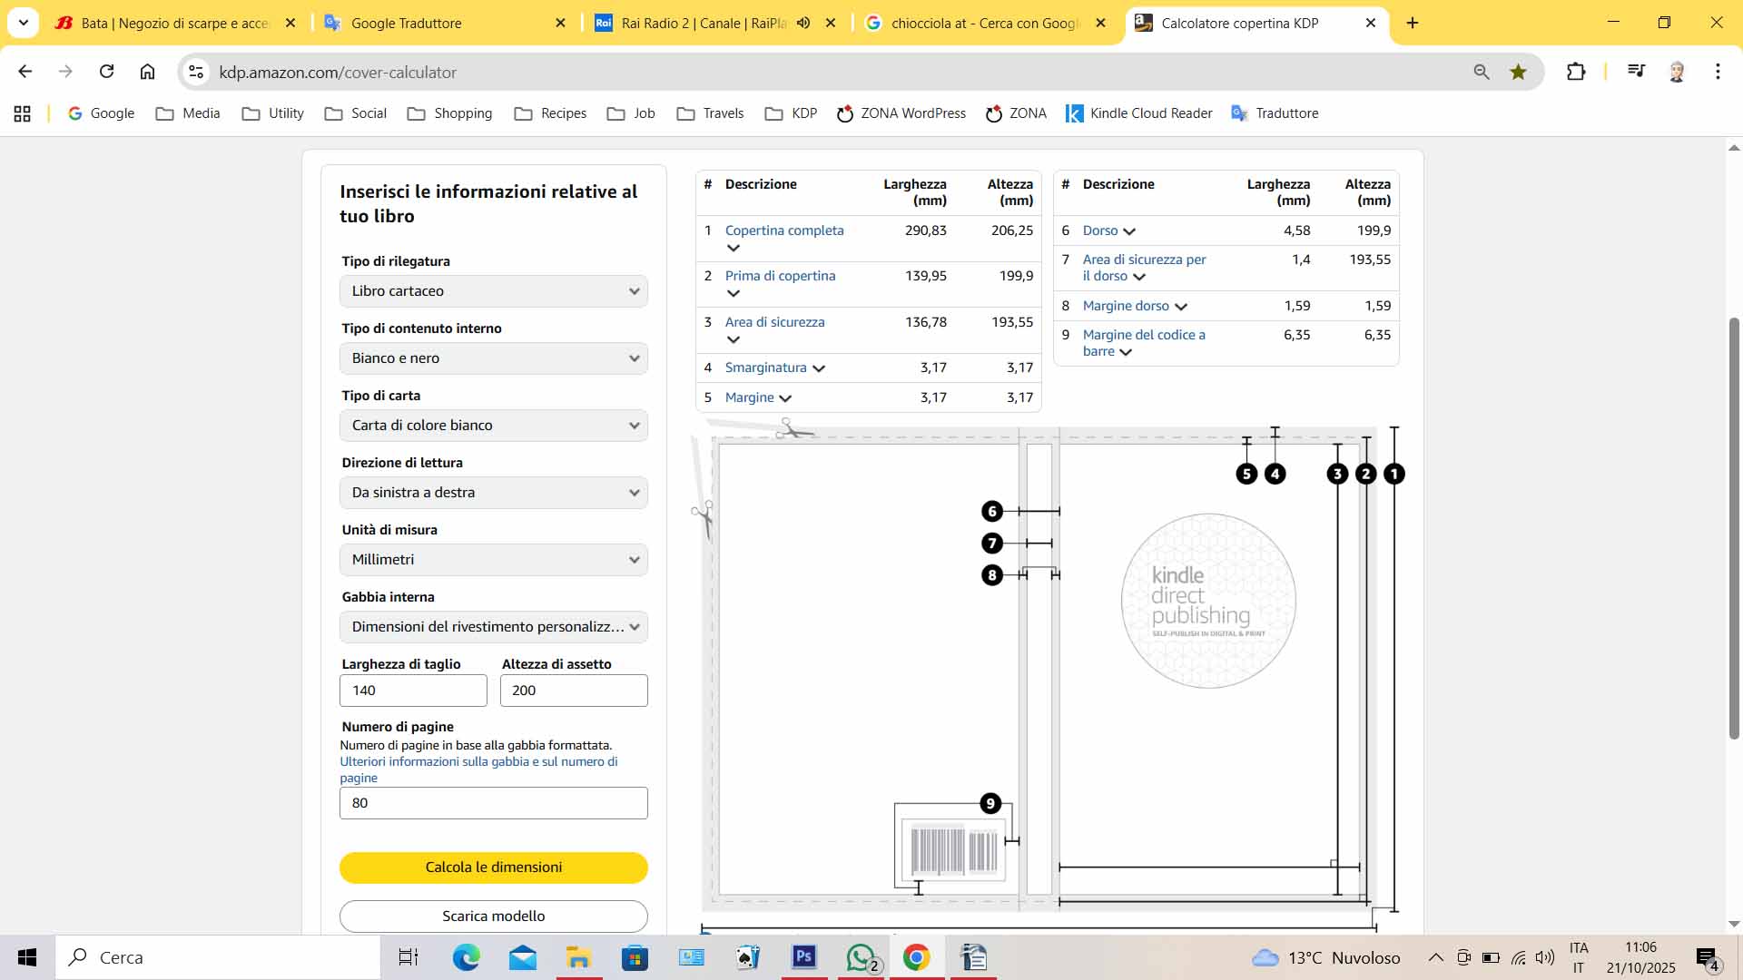Open Photoshop from the taskbar

coord(803,957)
